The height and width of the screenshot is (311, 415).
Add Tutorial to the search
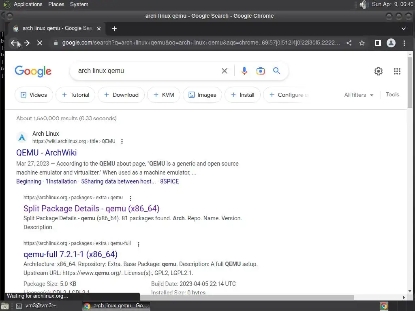click(75, 95)
